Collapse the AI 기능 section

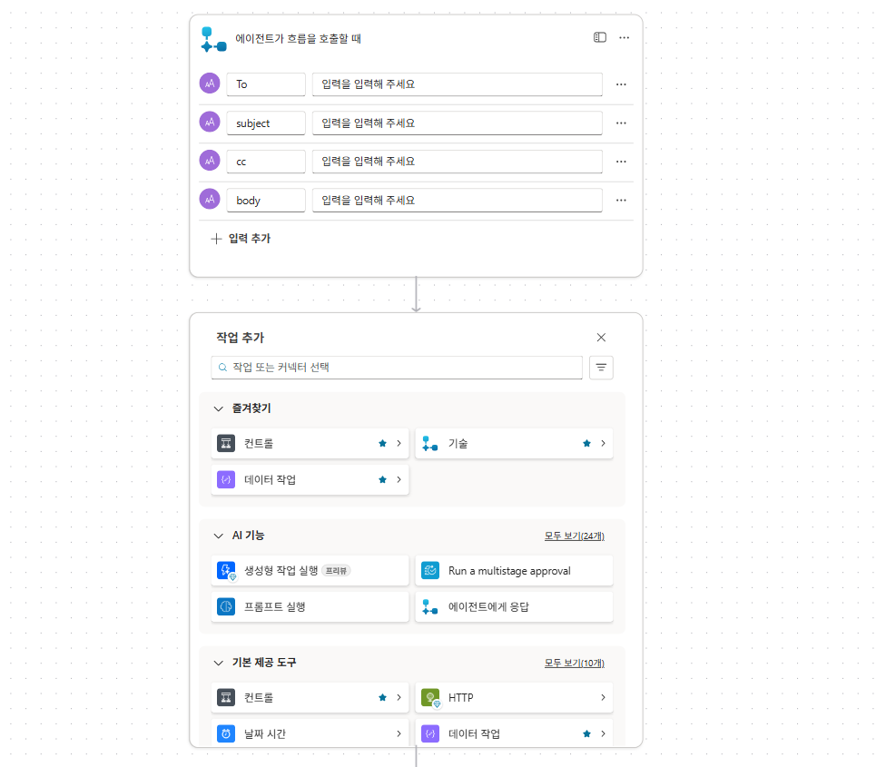(x=219, y=536)
